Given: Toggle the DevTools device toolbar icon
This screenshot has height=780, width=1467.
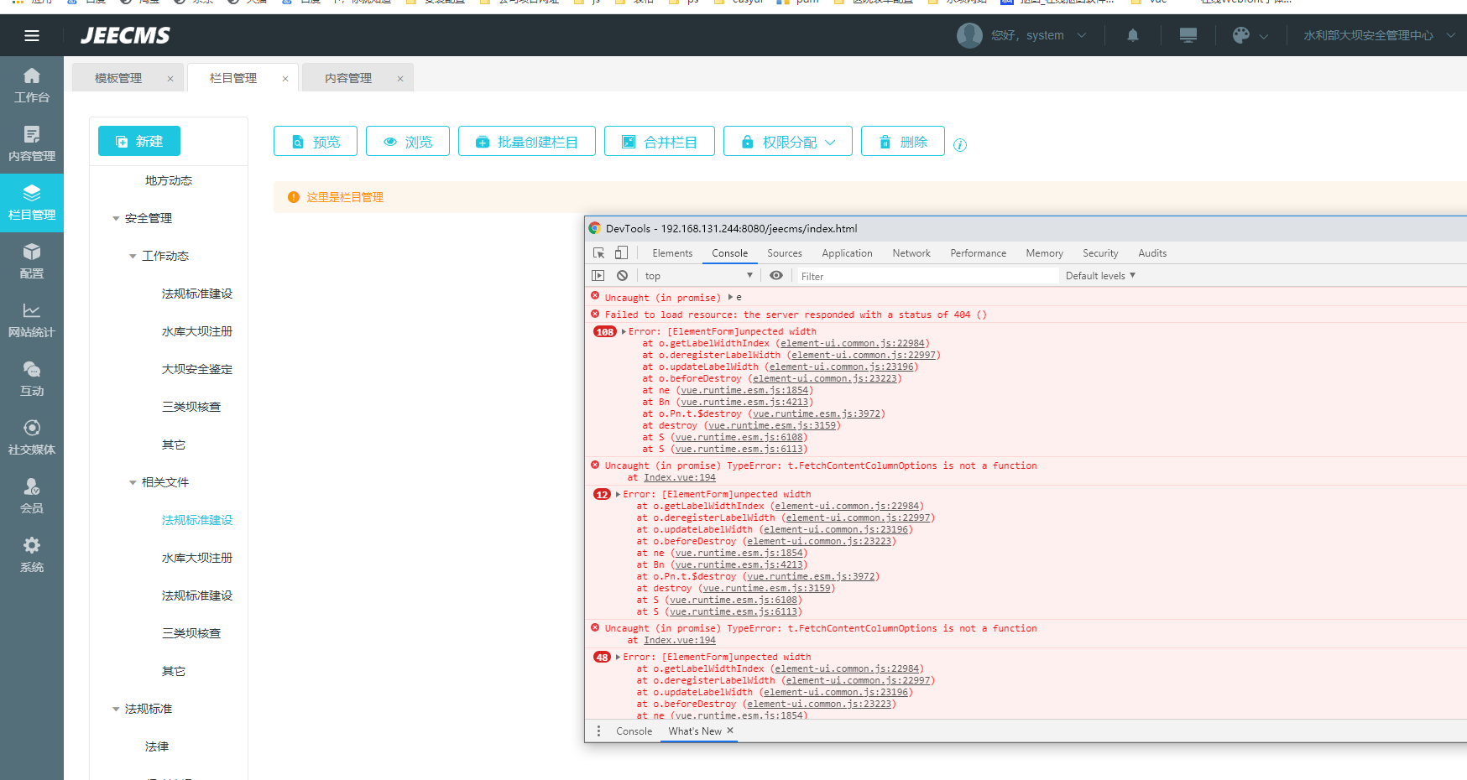Looking at the screenshot, I should click(621, 253).
